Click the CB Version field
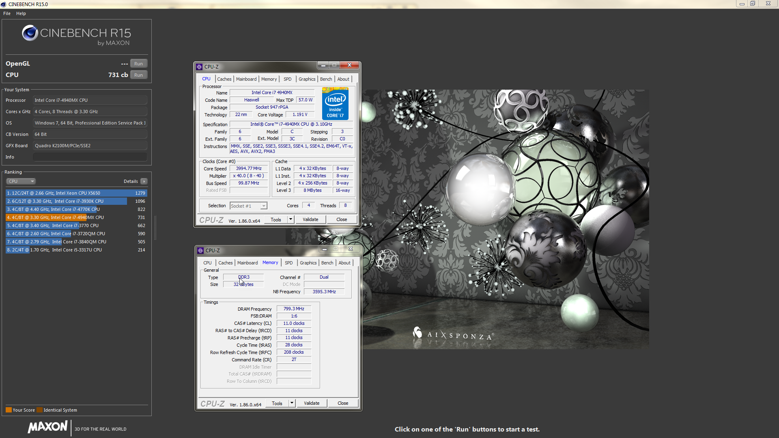 point(90,134)
